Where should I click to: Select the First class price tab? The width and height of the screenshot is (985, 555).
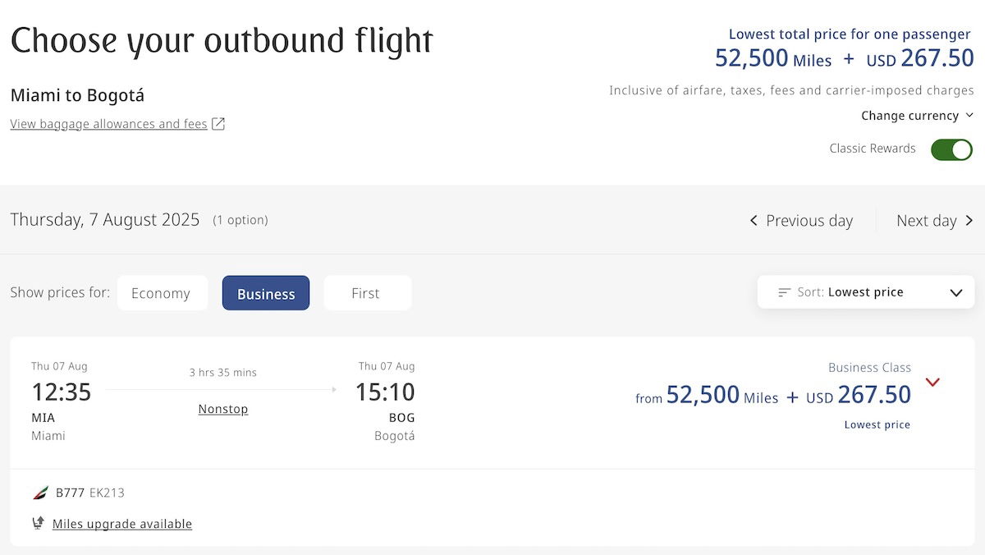point(367,293)
